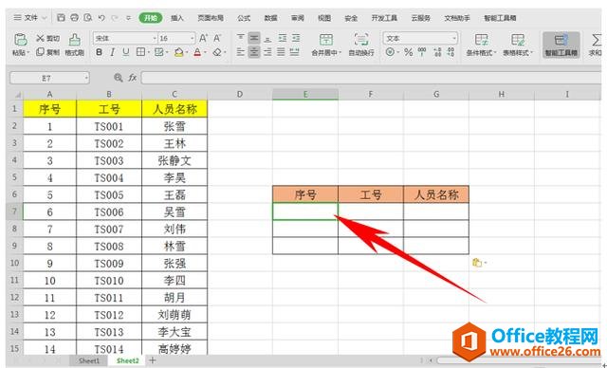This screenshot has height=368, width=607.
Task: Toggle auto wrap text (自动换行)
Action: [x=360, y=45]
